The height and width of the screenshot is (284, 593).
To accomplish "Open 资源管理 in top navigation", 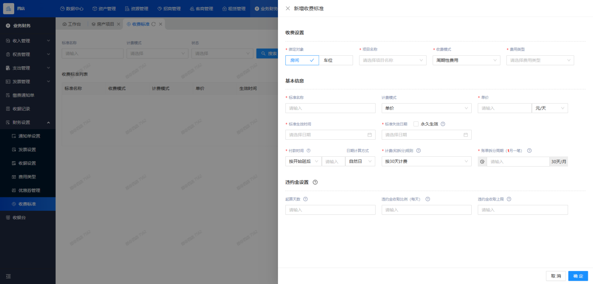I will tap(137, 9).
